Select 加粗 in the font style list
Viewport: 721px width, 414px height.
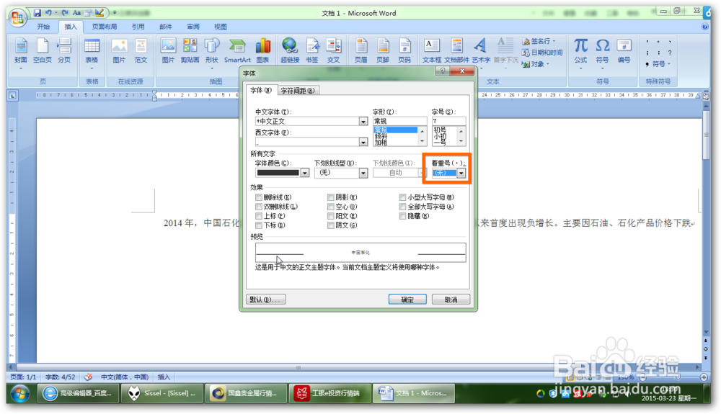tap(381, 143)
